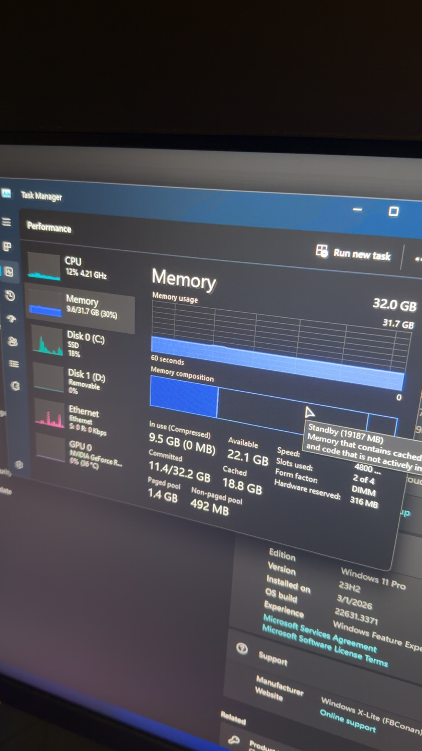Image resolution: width=422 pixels, height=751 pixels.
Task: Click Windows 11 Pro edition value
Action: 373,579
